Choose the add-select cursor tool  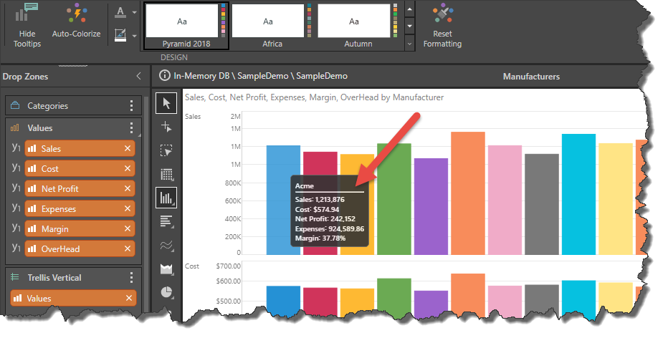[x=166, y=127]
